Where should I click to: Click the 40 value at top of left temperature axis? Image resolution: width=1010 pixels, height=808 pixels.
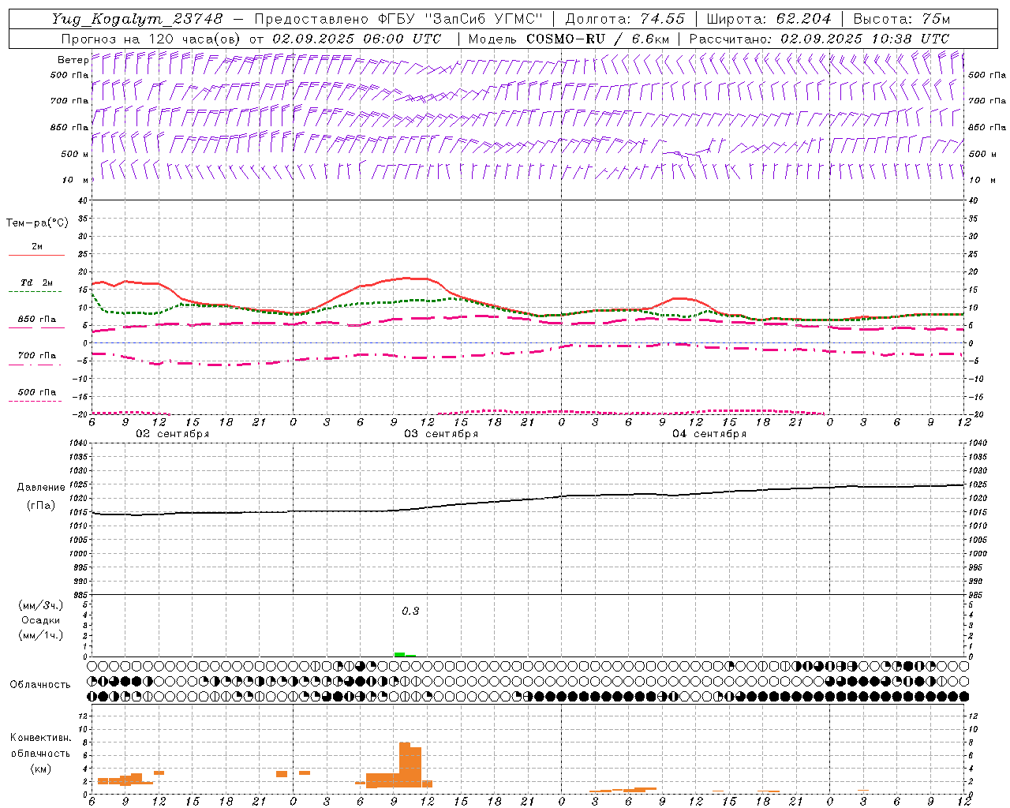point(83,200)
